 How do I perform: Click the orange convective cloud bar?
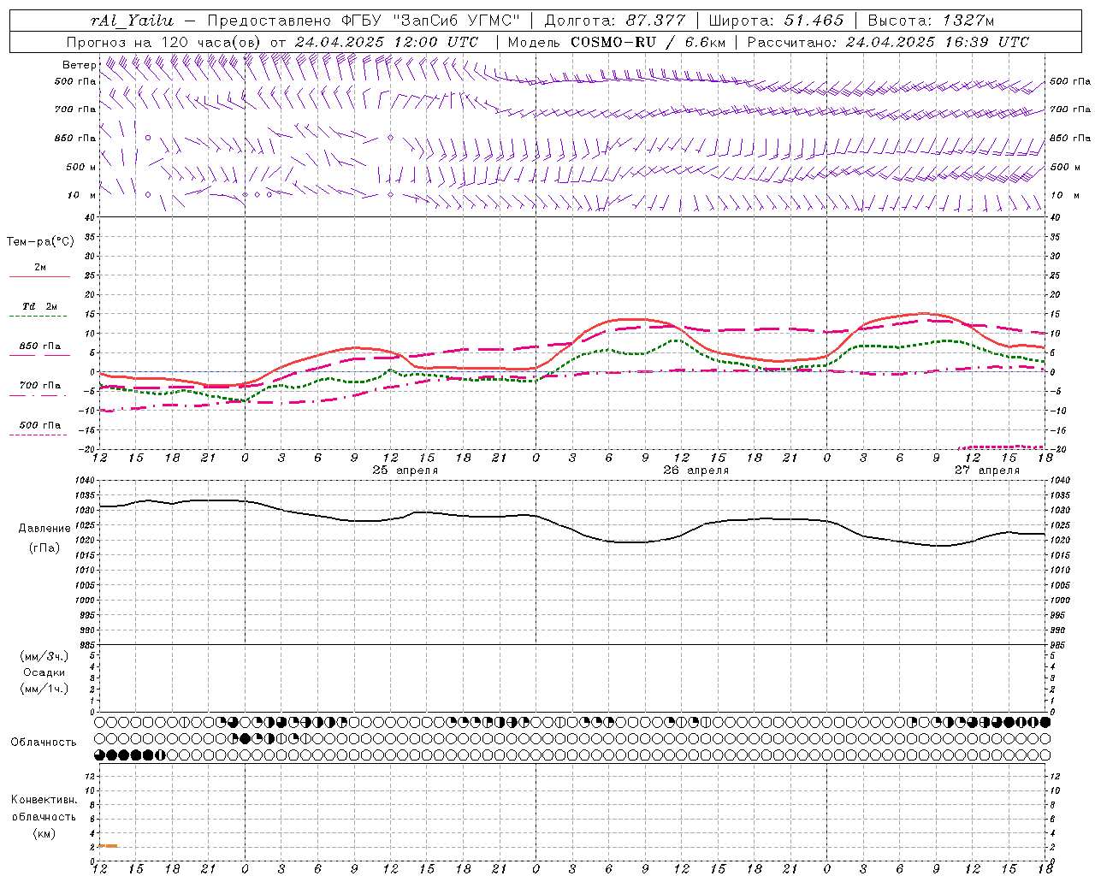[109, 846]
